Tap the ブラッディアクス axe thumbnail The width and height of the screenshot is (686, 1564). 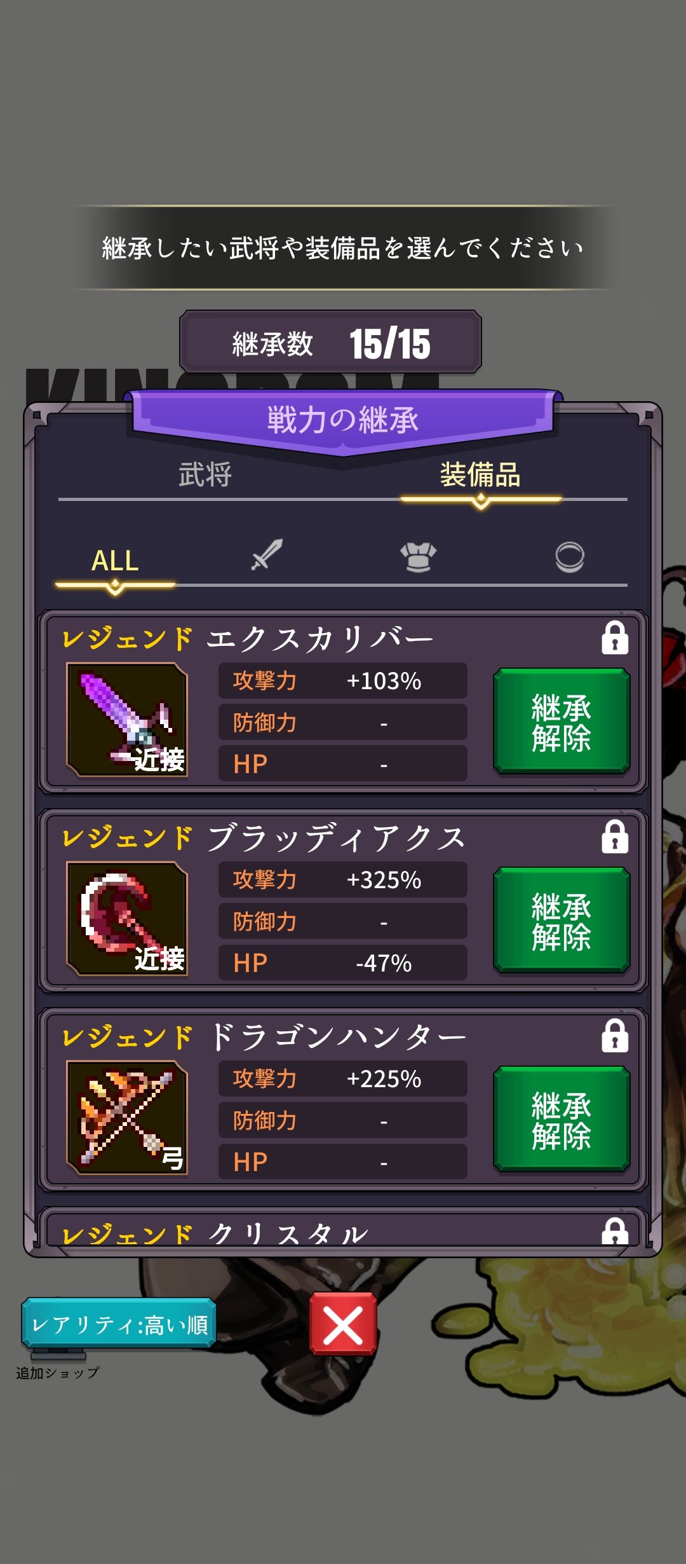127,919
